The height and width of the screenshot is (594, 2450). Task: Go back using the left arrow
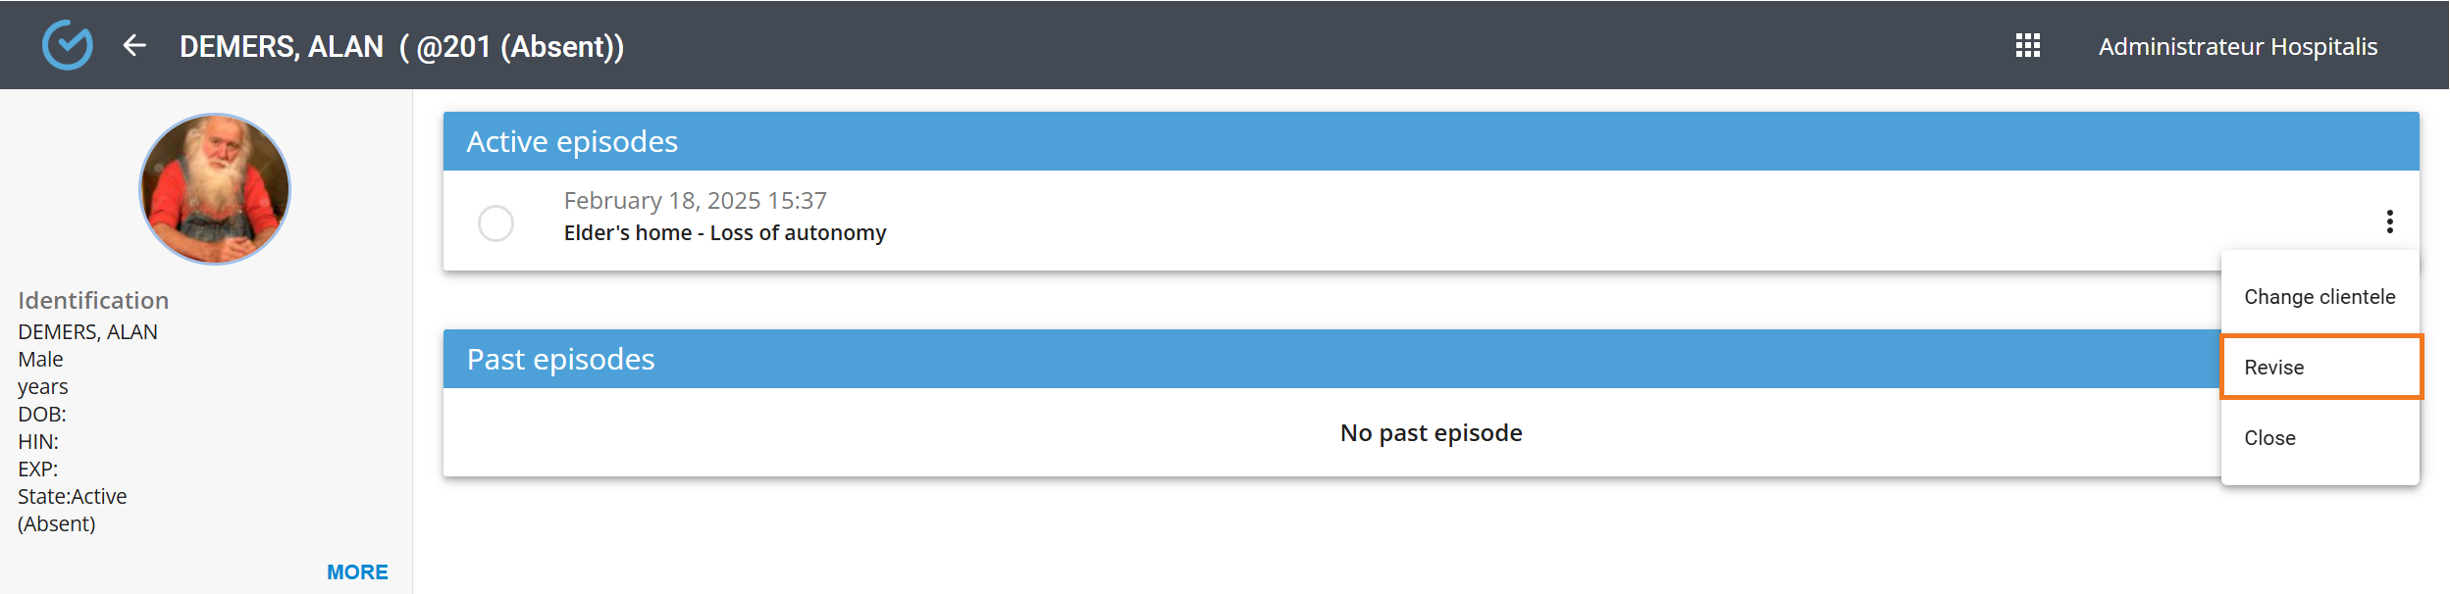[x=134, y=45]
